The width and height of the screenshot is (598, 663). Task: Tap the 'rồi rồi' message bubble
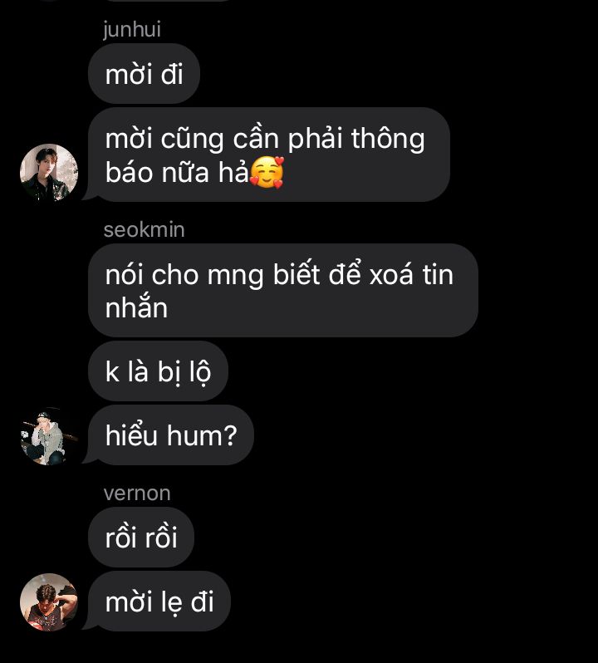pyautogui.click(x=141, y=538)
